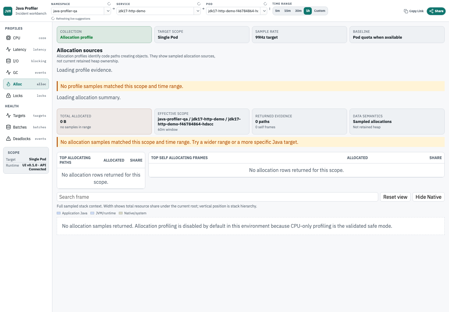This screenshot has width=449, height=312.
Task: Select the 15m time range
Action: coord(287,11)
